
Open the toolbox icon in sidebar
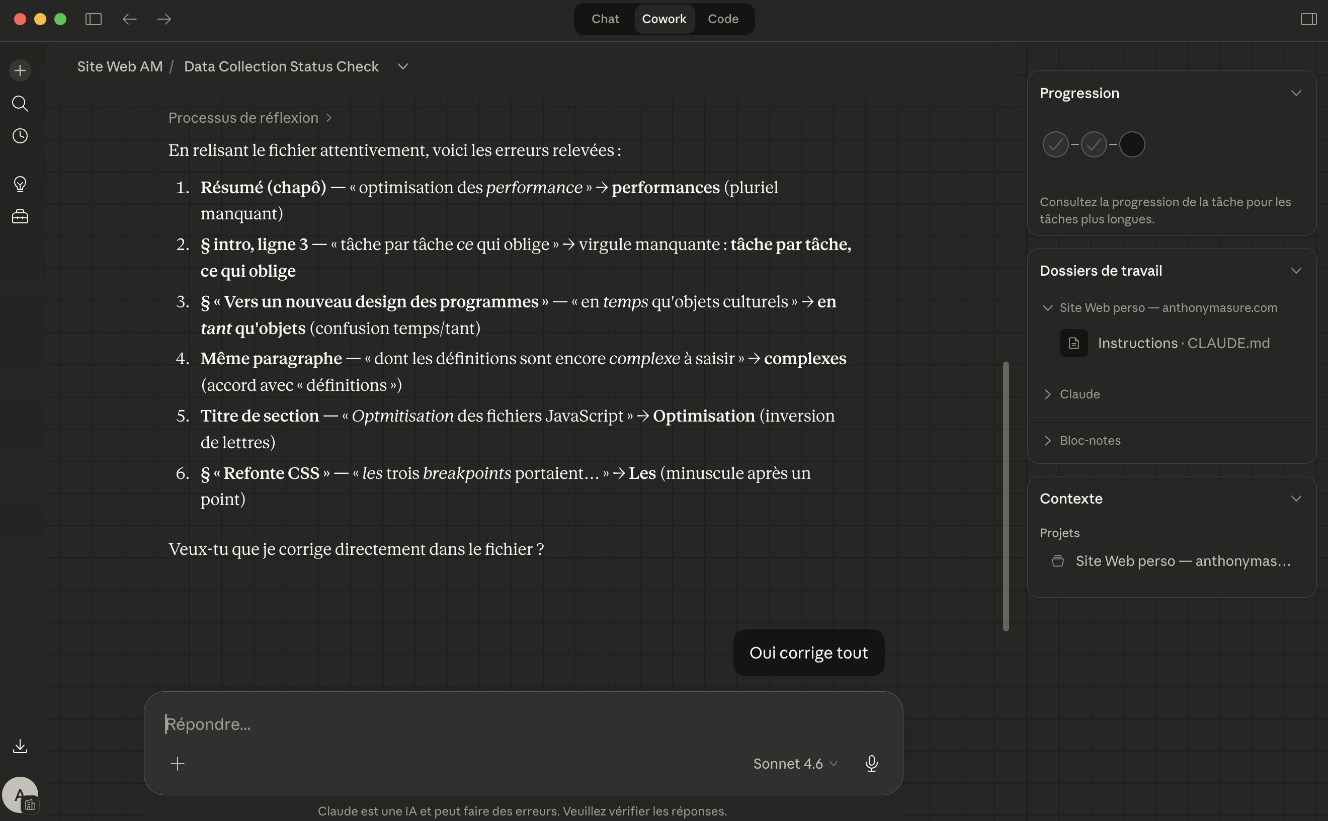coord(20,217)
